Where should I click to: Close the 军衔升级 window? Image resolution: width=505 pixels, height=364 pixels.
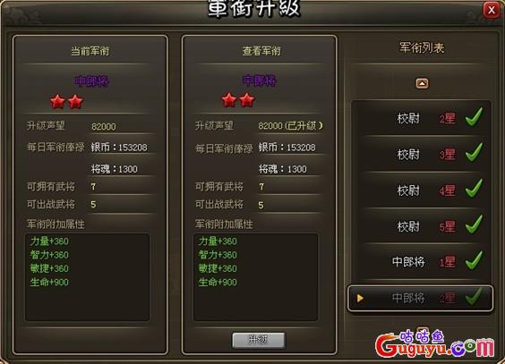tap(492, 10)
